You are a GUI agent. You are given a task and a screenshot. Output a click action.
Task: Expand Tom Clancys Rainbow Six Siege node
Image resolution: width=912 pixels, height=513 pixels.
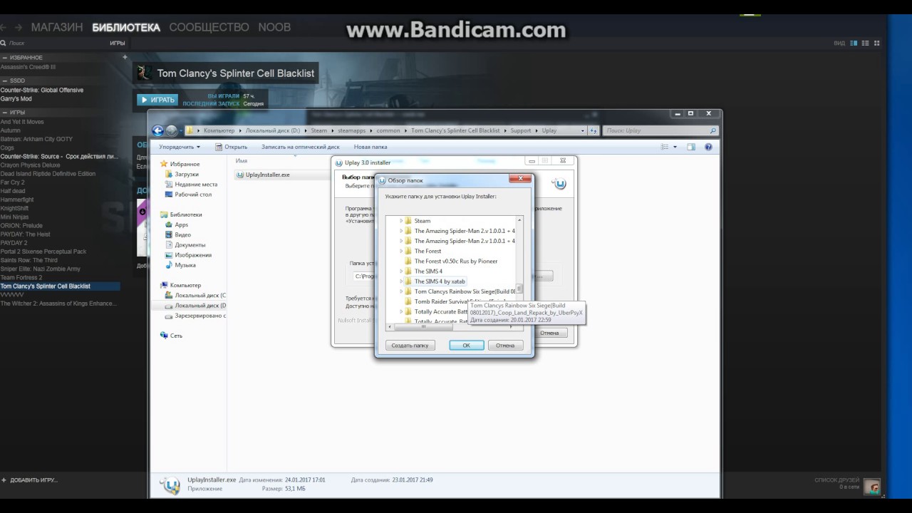click(401, 291)
